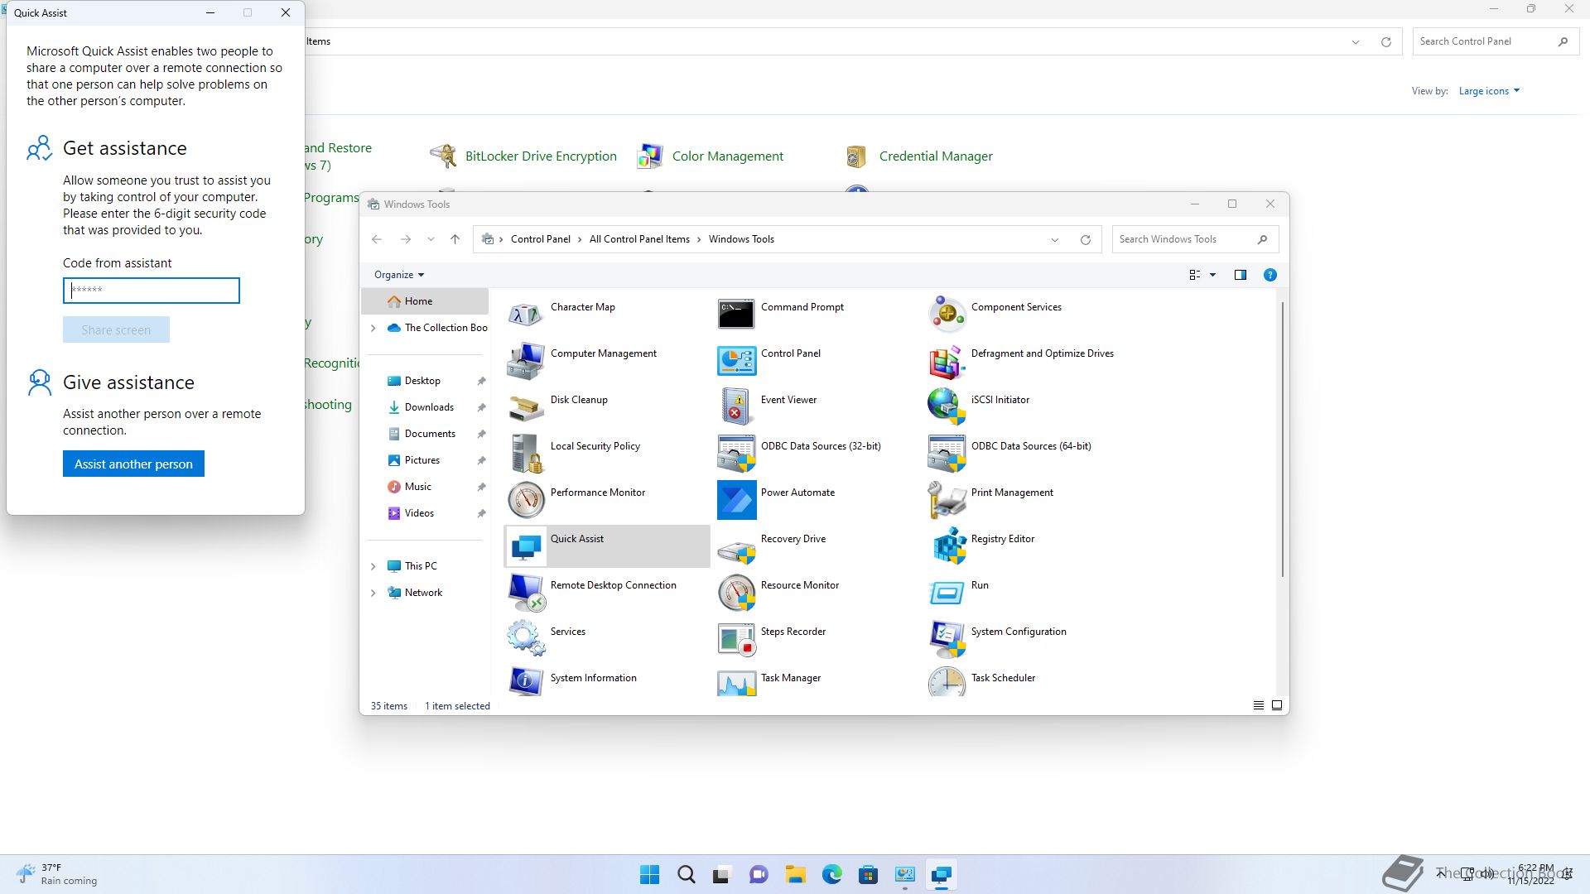Click All Control Panel Items breadcrumb
1590x894 pixels.
639,239
